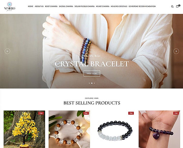
Task: Click Hot badge on black bead bracelet
Action: coord(131,113)
